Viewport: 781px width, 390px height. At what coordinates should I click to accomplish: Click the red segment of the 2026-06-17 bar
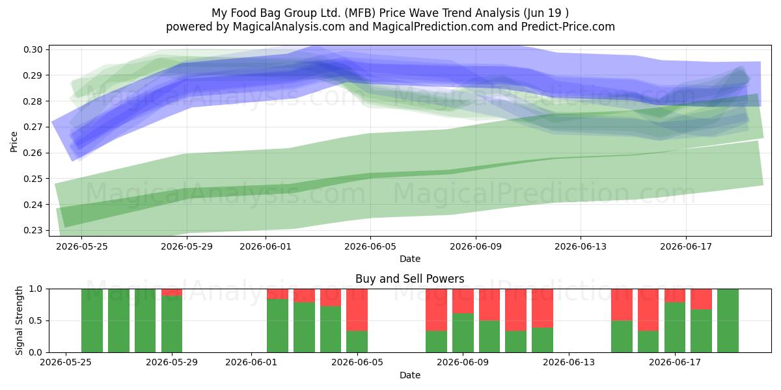pyautogui.click(x=675, y=296)
